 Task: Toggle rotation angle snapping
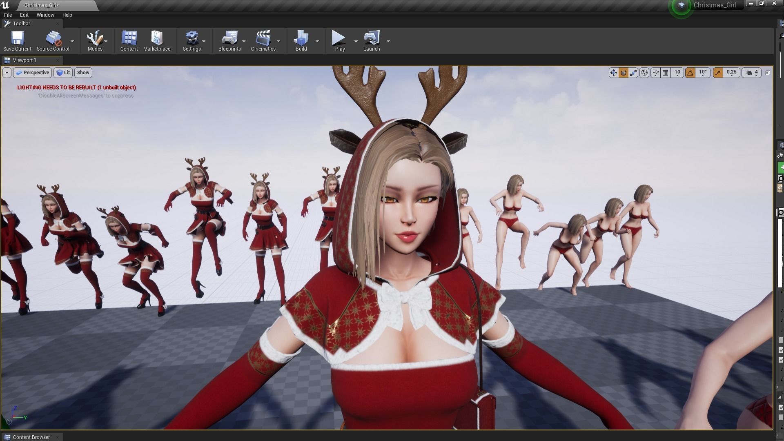pos(690,73)
